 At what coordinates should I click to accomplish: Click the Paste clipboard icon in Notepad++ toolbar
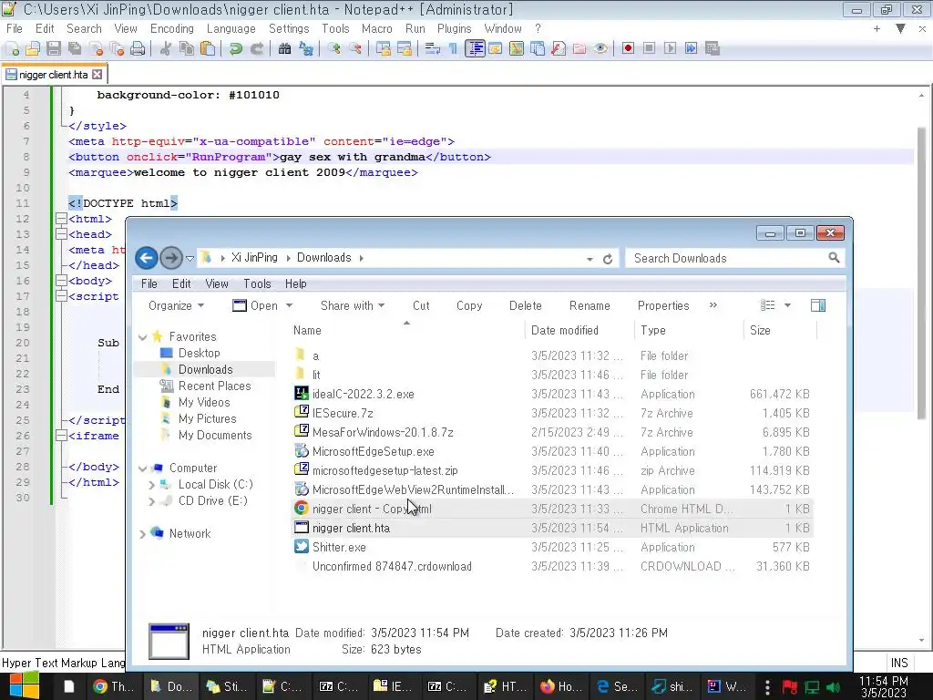[x=208, y=49]
